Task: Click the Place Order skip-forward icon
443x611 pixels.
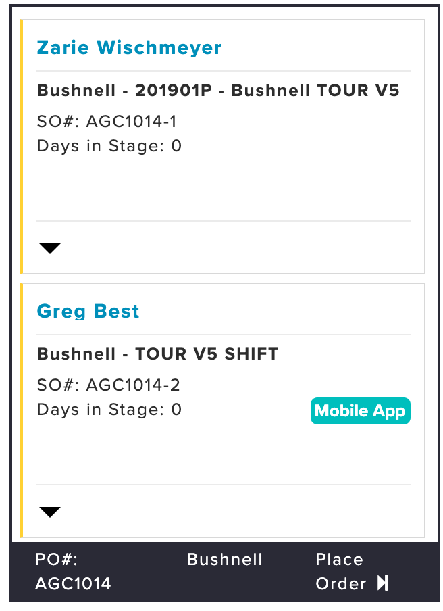Action: click(x=383, y=583)
